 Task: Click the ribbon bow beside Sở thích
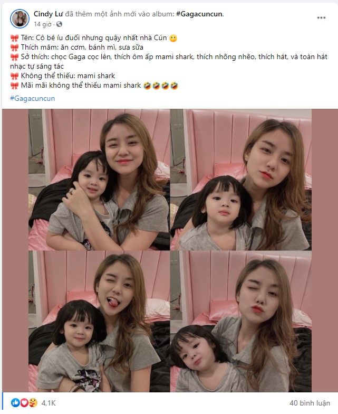point(14,57)
